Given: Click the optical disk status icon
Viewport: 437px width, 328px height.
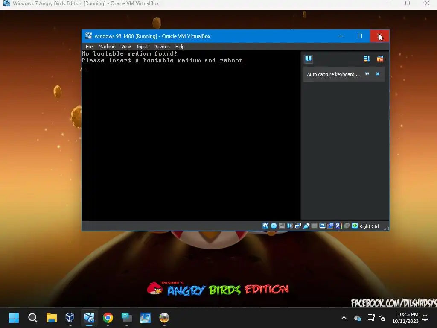Looking at the screenshot, I should click(274, 225).
